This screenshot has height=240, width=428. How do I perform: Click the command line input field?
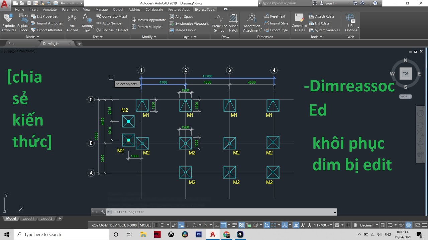tap(221, 212)
